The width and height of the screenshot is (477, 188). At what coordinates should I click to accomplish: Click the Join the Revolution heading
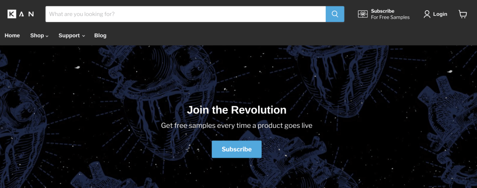pos(237,110)
